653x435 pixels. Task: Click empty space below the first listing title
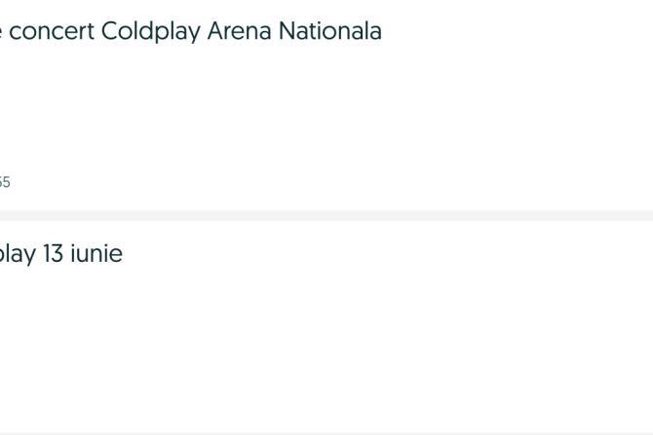[x=195, y=97]
